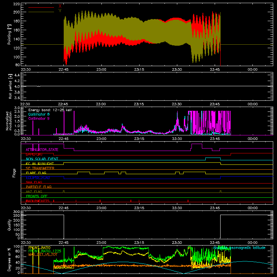Click the 00:00 tick under the Pointing plot
277x277 pixels.
[x=252, y=70]
